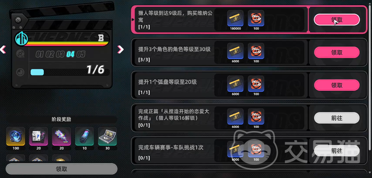Click the briefcase reward icon labeled 30

click(x=107, y=136)
